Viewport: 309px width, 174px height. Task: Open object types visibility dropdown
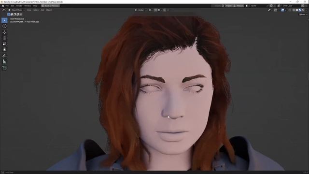click(270, 10)
